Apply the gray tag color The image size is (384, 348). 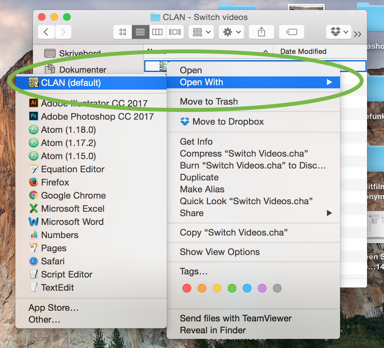coord(277,288)
